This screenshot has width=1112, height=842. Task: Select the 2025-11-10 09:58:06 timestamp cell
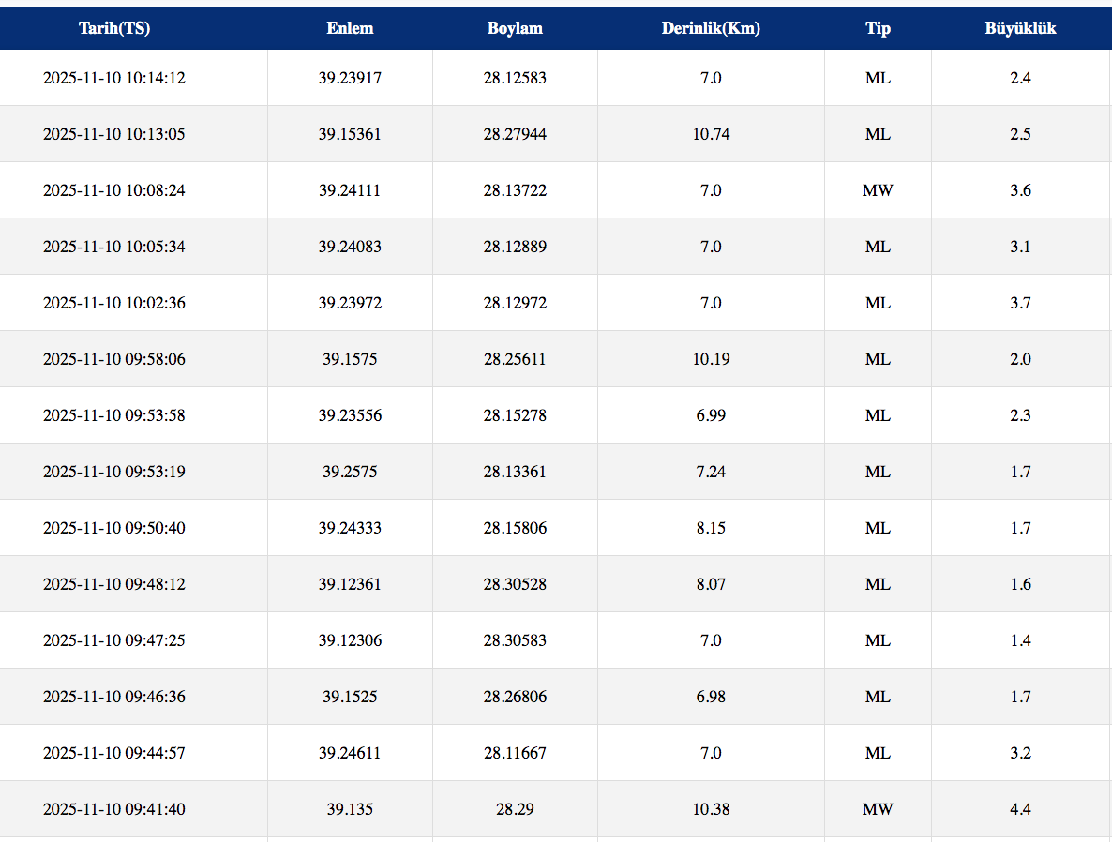point(114,359)
